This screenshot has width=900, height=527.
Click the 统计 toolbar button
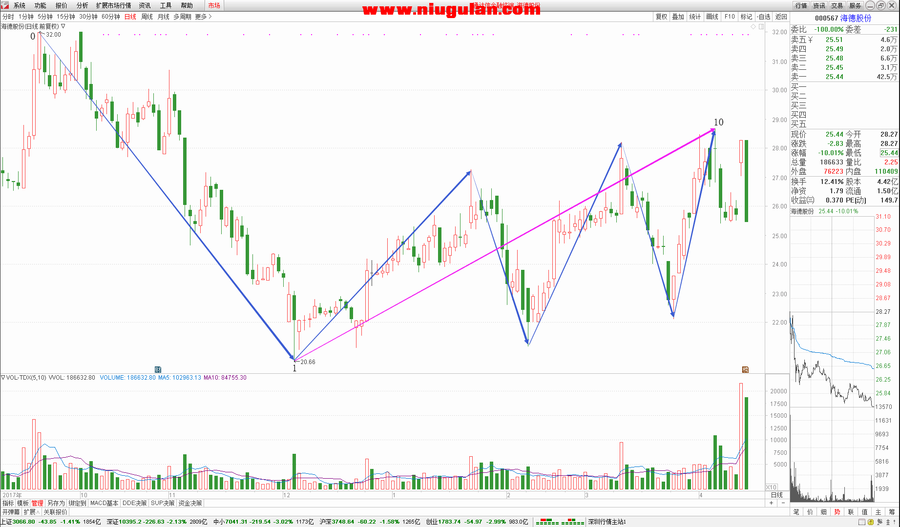(695, 17)
